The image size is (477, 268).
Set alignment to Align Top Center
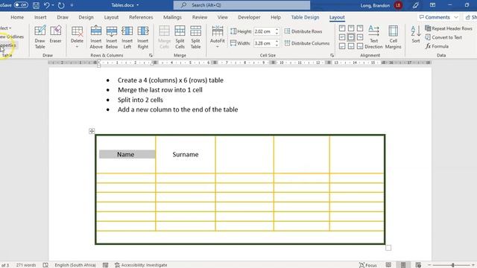351,28
